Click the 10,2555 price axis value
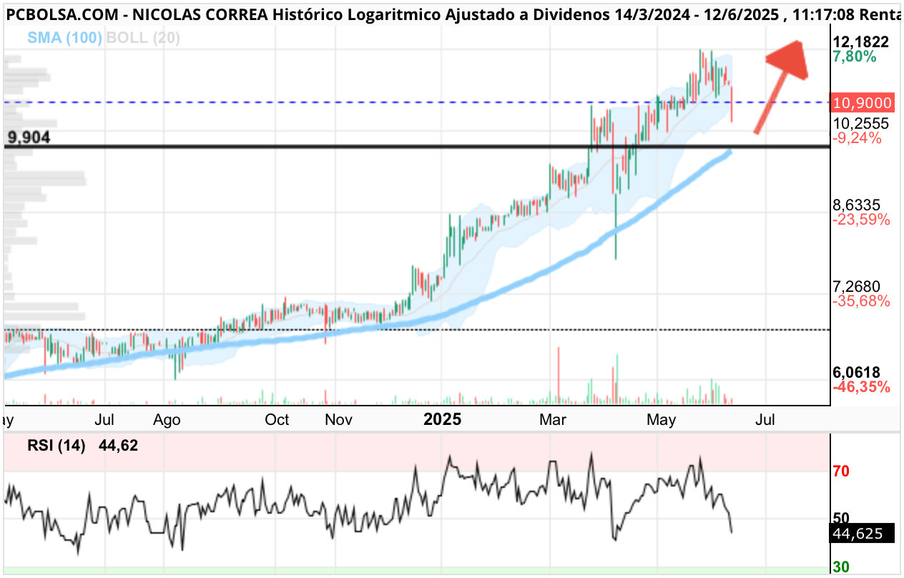 pos(861,123)
